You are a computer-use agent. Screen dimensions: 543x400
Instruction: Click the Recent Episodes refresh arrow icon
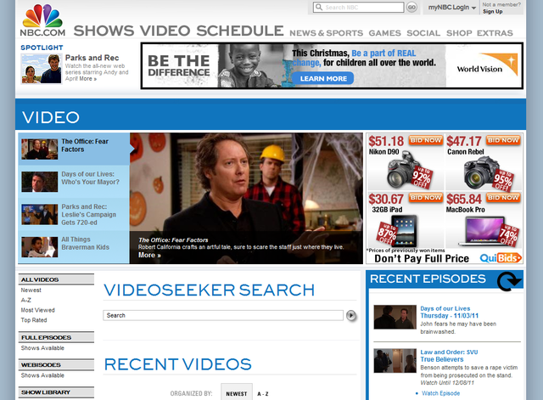508,280
